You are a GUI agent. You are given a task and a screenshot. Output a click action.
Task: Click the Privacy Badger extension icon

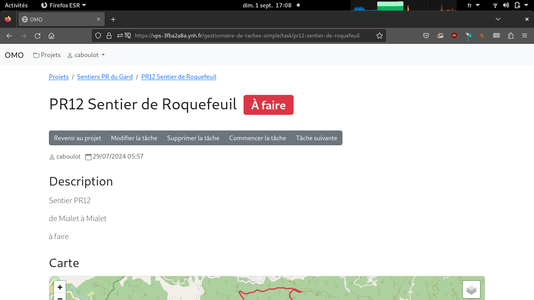(440, 36)
